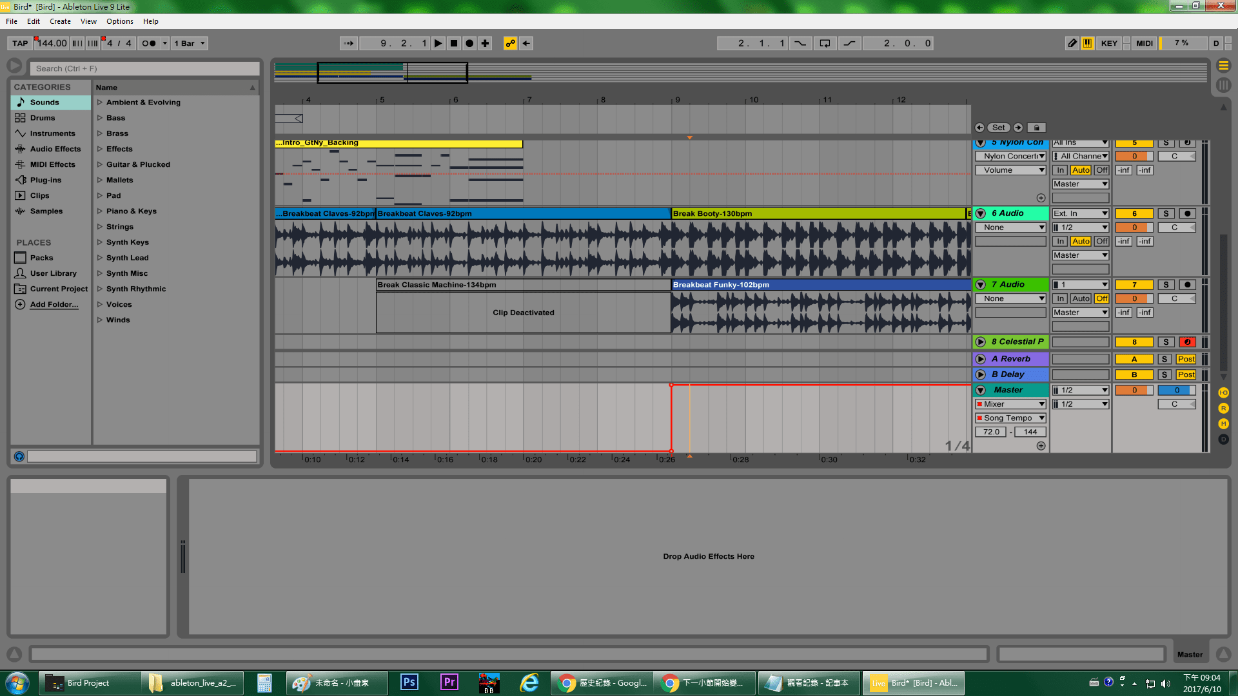Set 6 Audio monitor to Auto
This screenshot has width=1238, height=696.
(1081, 241)
